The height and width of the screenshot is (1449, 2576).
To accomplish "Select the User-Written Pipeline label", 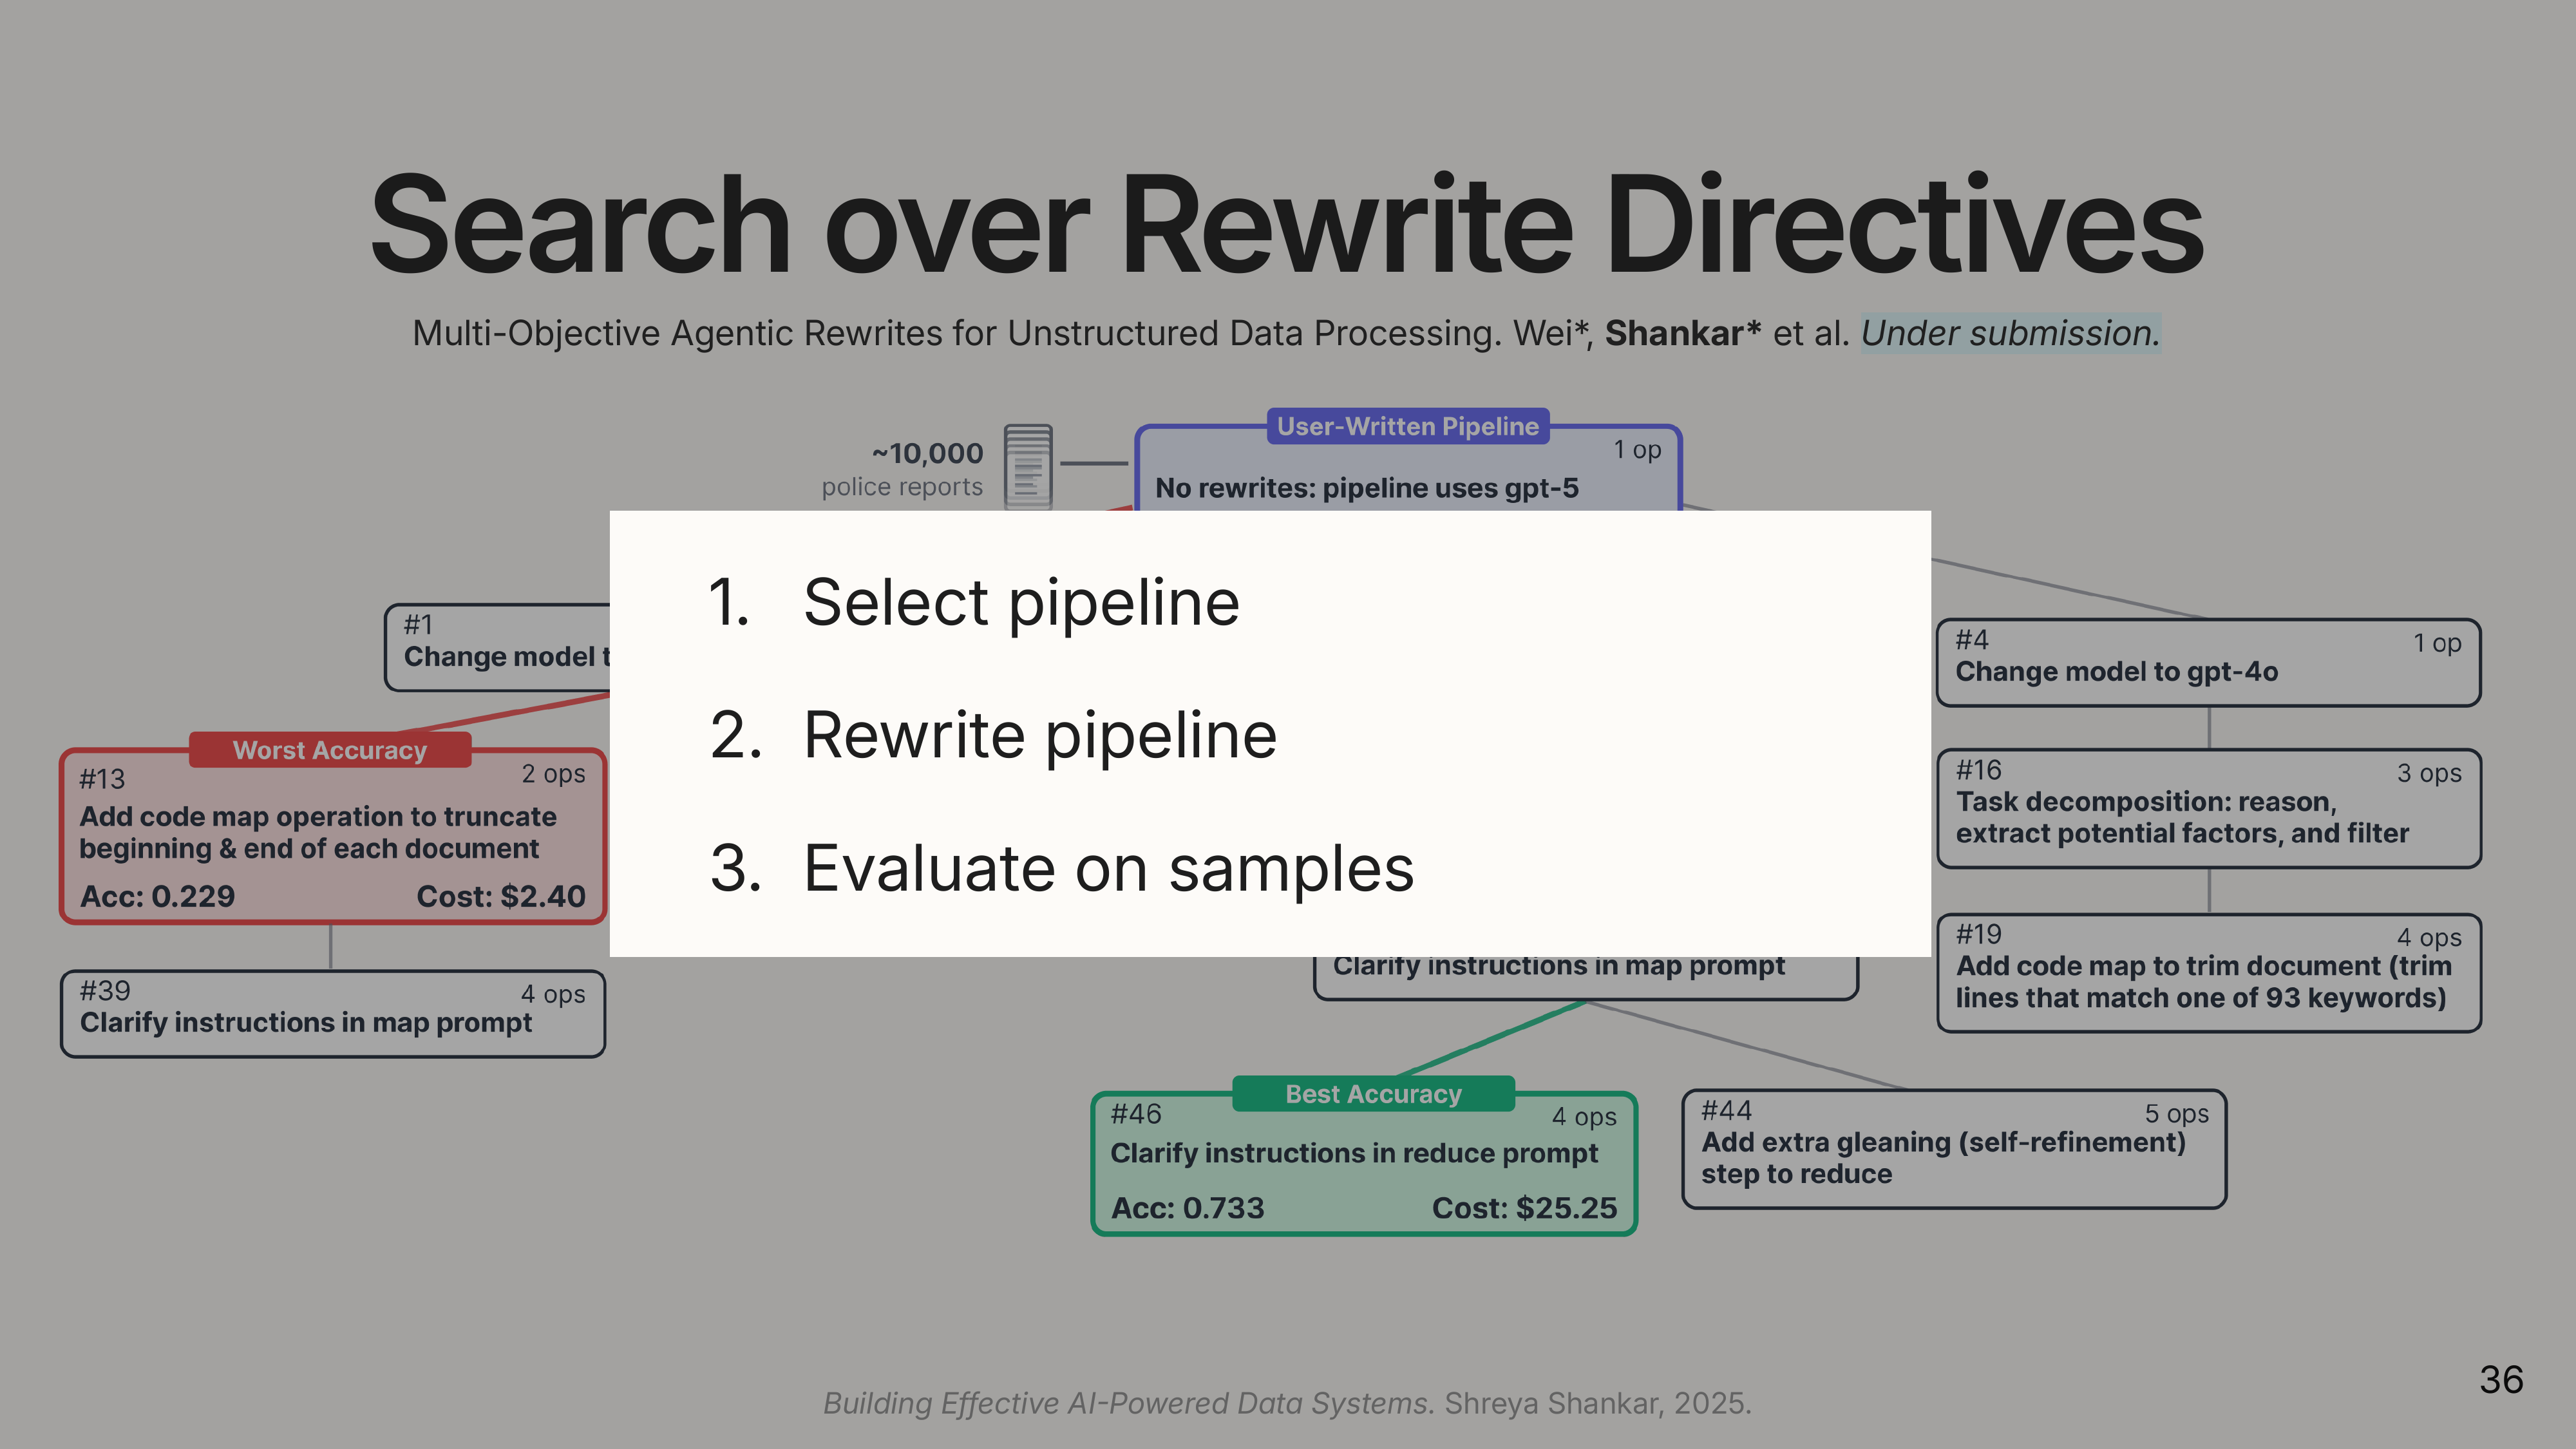I will [1407, 427].
